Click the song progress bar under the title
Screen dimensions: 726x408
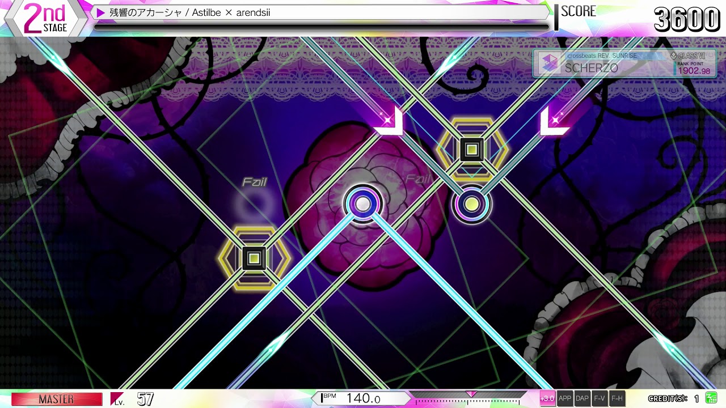[321, 26]
